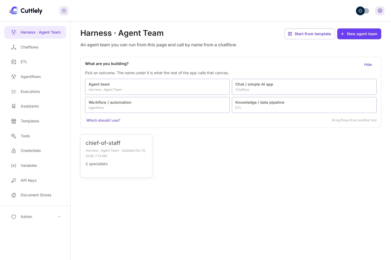Click the Chatflows sidebar icon
391x260 pixels.
(14, 47)
